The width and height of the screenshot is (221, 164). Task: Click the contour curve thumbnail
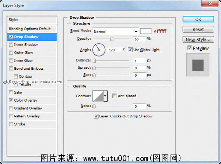pyautogui.click(x=98, y=96)
